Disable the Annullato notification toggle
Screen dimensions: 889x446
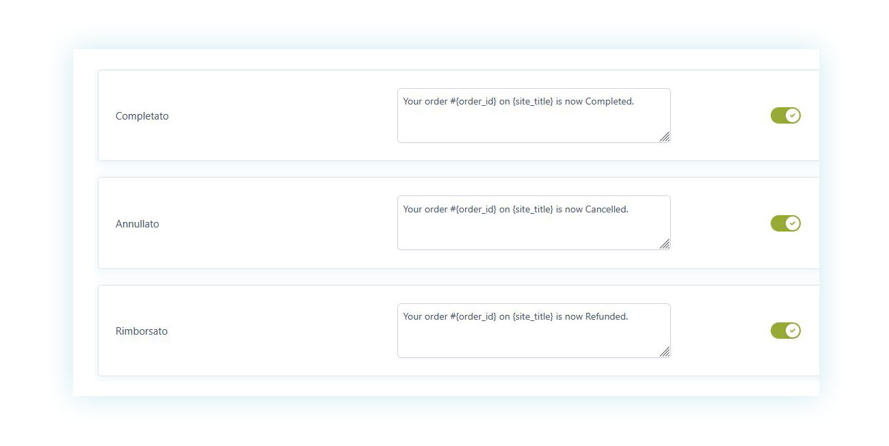click(x=785, y=223)
